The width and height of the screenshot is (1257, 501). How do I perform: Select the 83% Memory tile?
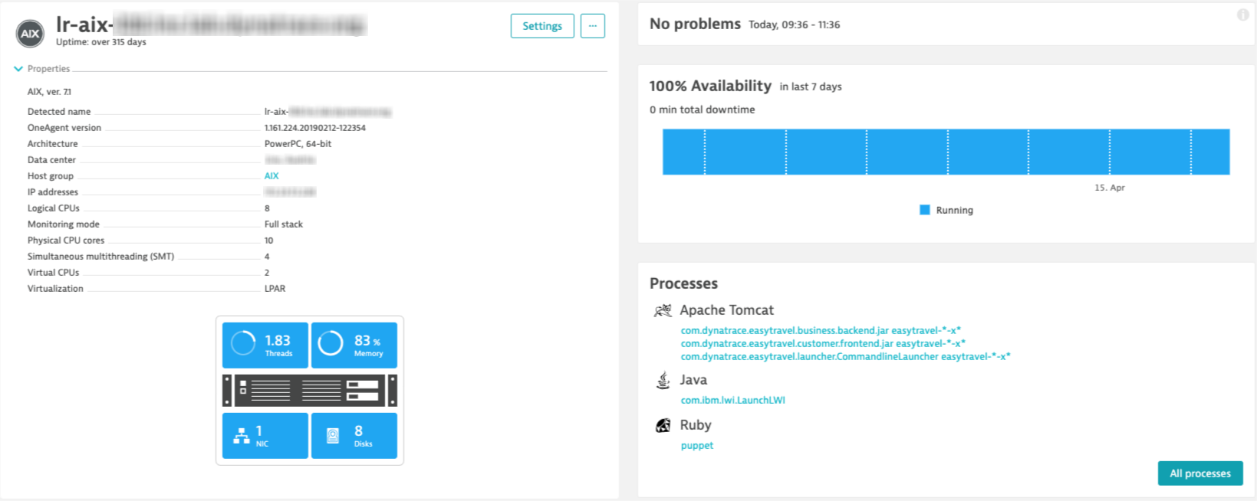pyautogui.click(x=354, y=345)
